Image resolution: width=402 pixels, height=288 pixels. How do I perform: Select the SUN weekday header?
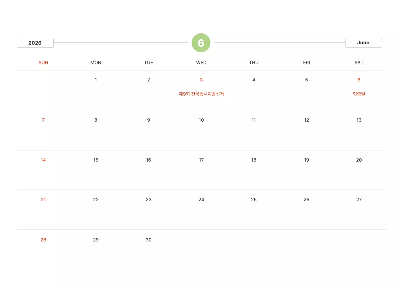pos(43,63)
